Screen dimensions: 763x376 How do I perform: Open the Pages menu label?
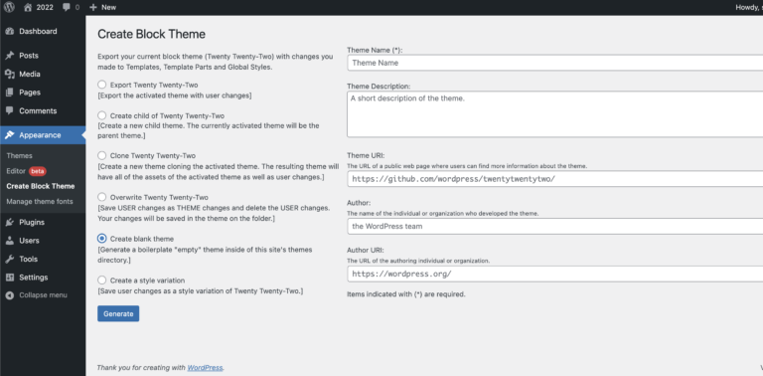pos(30,93)
